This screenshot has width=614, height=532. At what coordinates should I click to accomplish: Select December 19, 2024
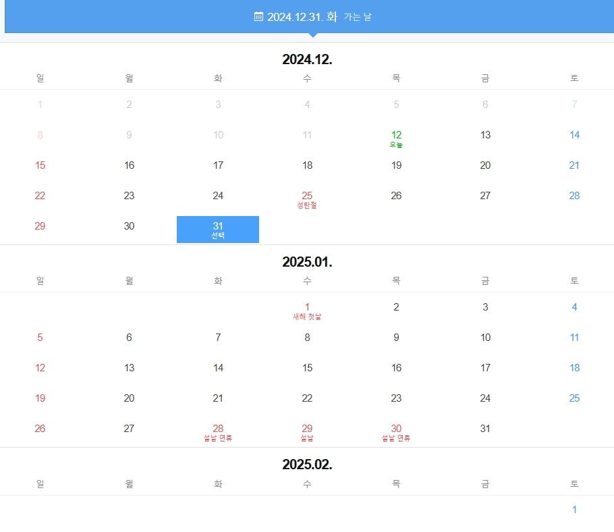396,165
